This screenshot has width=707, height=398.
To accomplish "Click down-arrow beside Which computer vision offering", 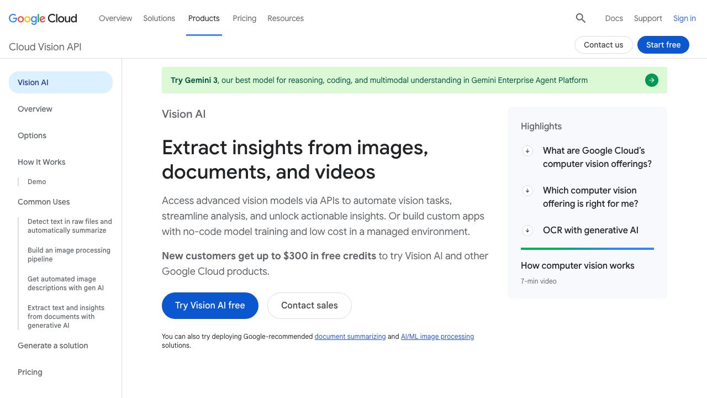I will 527,190.
